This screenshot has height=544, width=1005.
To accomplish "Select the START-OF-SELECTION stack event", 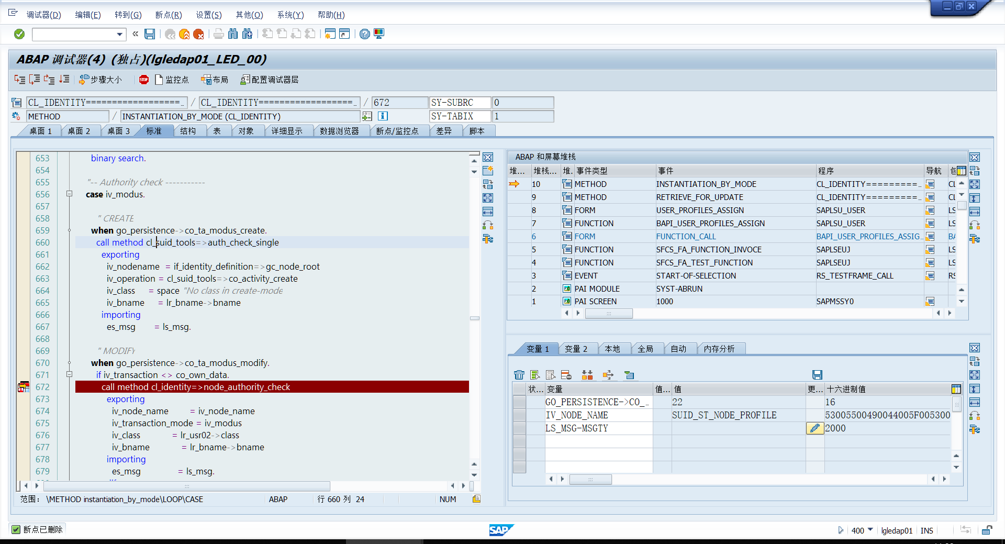I will 696,276.
